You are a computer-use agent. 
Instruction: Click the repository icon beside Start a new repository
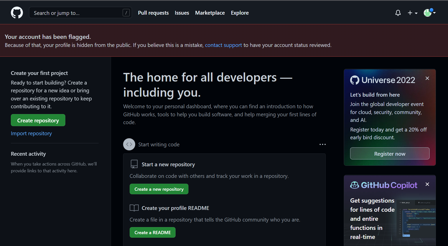click(134, 164)
